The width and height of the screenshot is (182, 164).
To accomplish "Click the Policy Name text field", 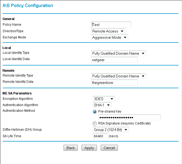I will [111, 25].
